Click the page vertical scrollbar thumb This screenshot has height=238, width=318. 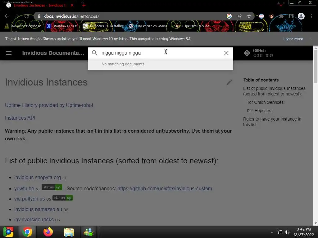[x=316, y=67]
